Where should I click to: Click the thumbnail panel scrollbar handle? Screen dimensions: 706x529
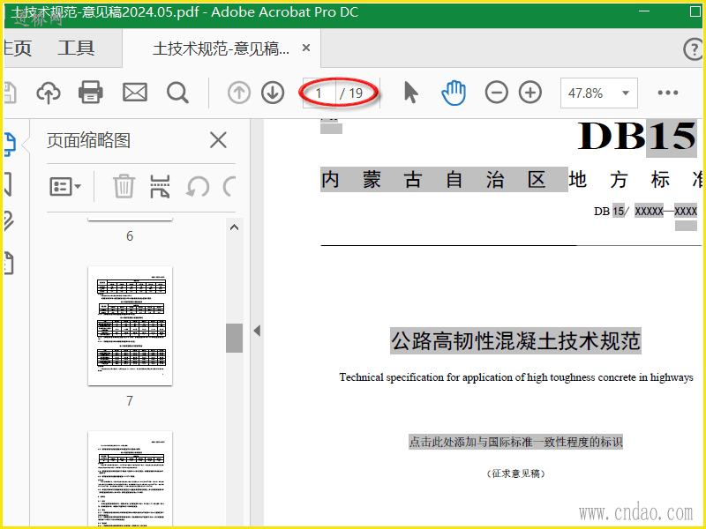pyautogui.click(x=234, y=338)
